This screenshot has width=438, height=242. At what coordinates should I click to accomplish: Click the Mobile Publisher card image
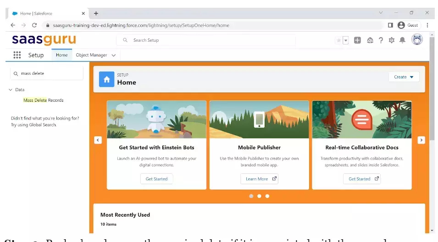259,120
